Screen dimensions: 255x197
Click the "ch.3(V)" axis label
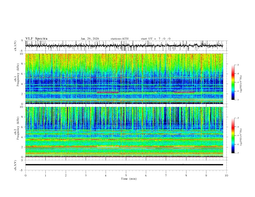15,165
